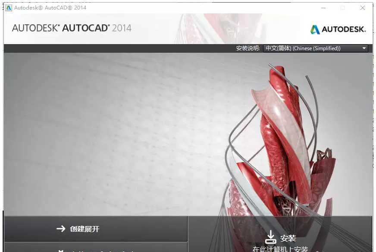Click the right edge scrollbar area
This screenshot has height=252, width=376.
(x=373, y=130)
